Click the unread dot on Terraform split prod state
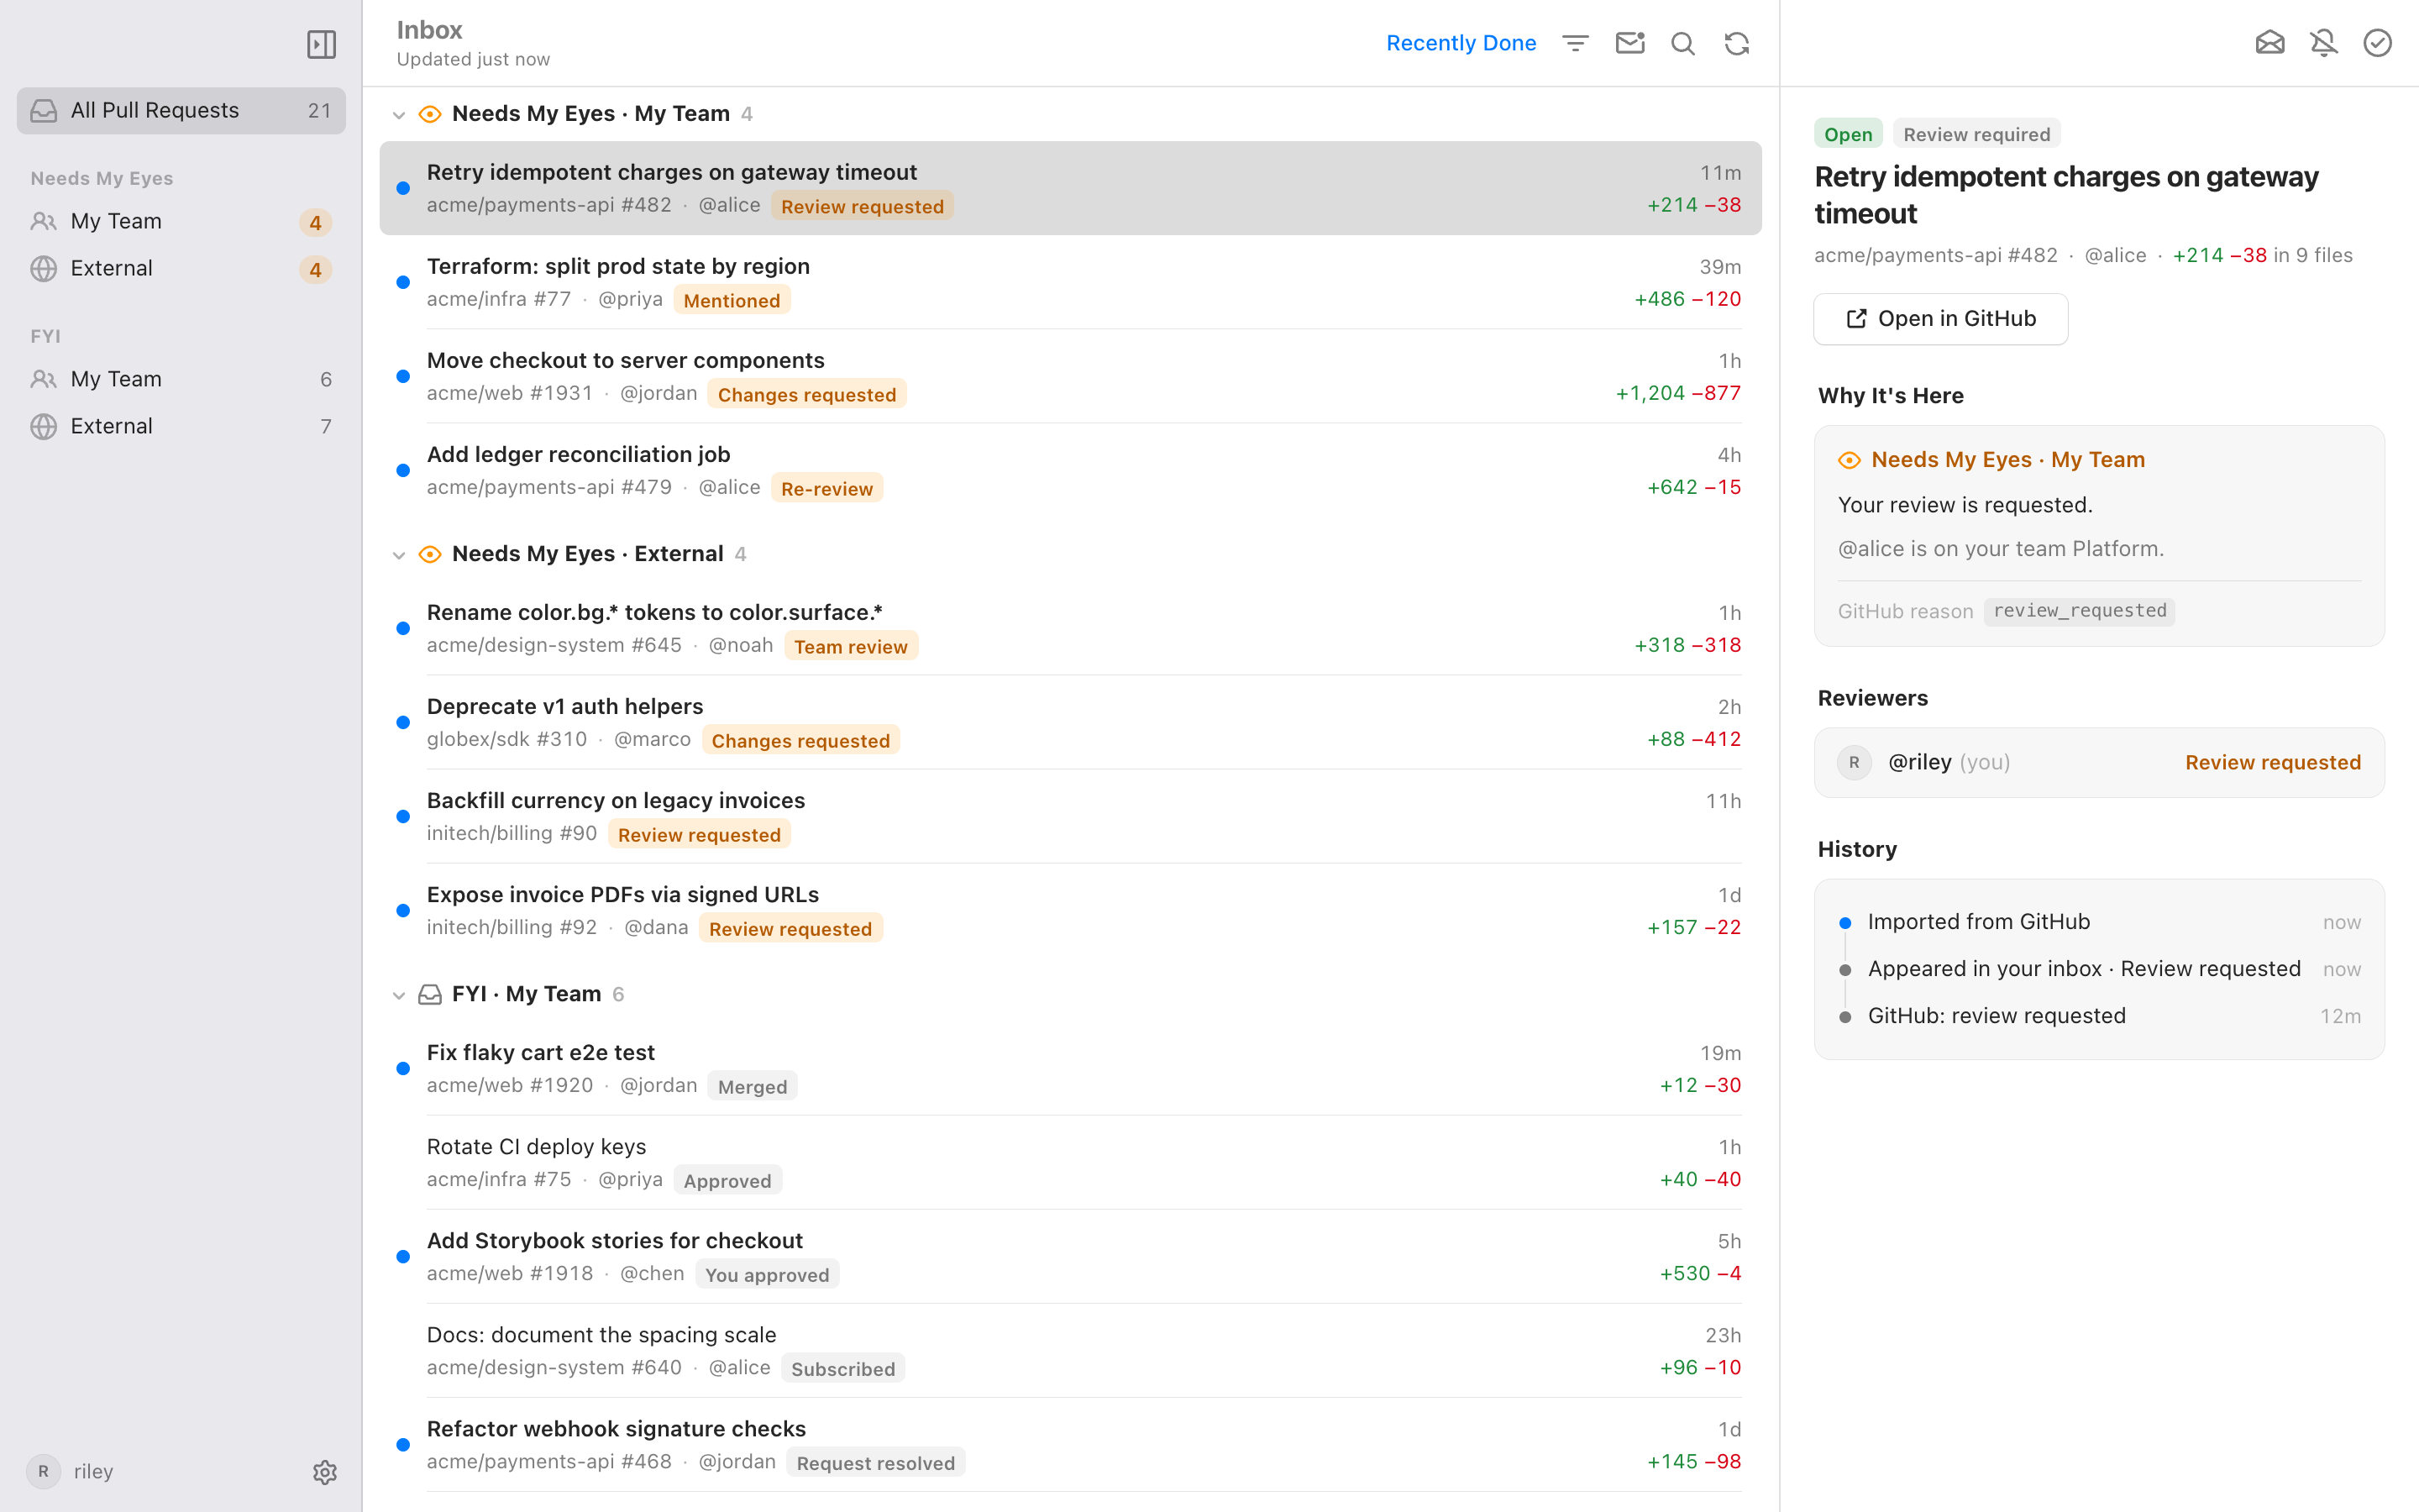 [403, 282]
